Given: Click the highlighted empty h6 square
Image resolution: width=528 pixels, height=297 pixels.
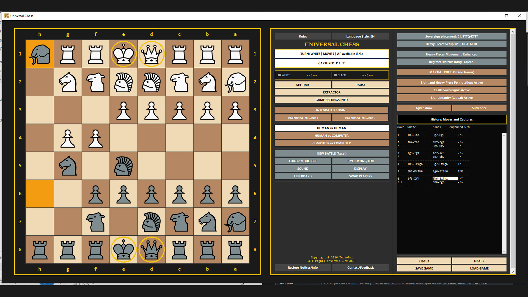Looking at the screenshot, I should coord(40,194).
